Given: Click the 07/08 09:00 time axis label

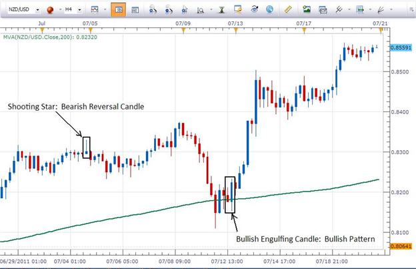Looking at the screenshot, I should point(175,261).
